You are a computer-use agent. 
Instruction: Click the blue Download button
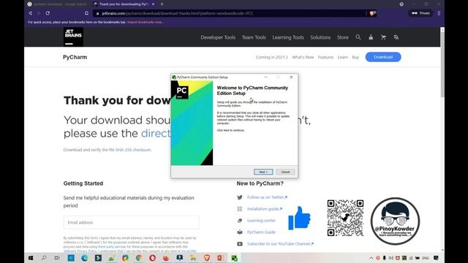pos(383,57)
